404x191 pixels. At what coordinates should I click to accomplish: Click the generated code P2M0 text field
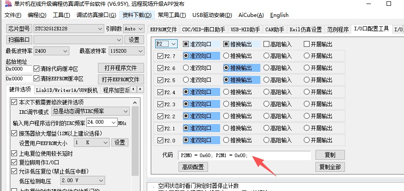coord(244,155)
